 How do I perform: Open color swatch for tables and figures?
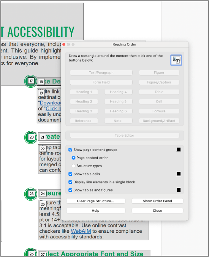[x=179, y=190]
